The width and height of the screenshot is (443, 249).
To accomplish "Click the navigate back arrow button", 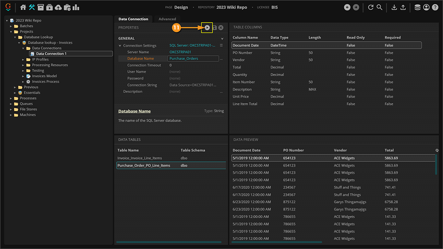I will (347, 8).
